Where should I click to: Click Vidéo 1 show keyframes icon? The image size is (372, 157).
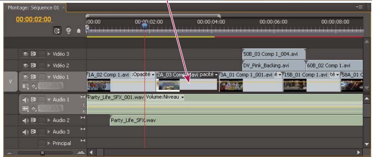(34, 87)
